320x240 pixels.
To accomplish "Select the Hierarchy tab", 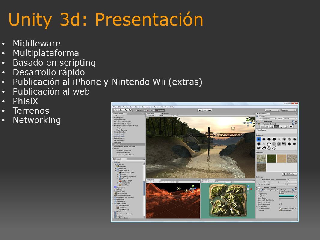I will 119,113.
